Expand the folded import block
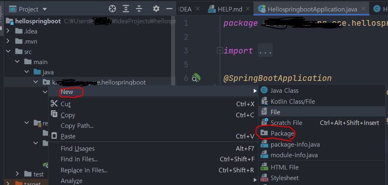This screenshot has height=185, width=388. (x=219, y=51)
